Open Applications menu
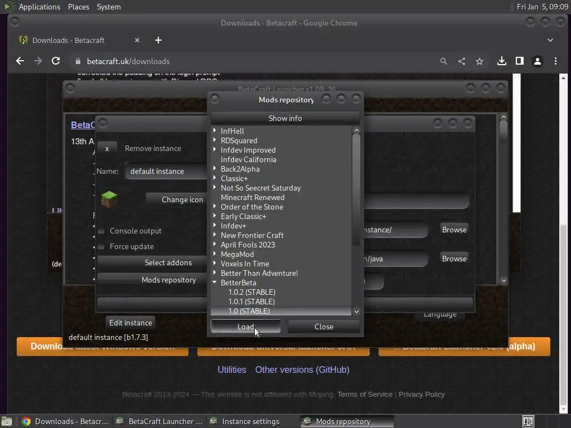Screen dimensions: 571x428 pyautogui.click(x=40, y=7)
